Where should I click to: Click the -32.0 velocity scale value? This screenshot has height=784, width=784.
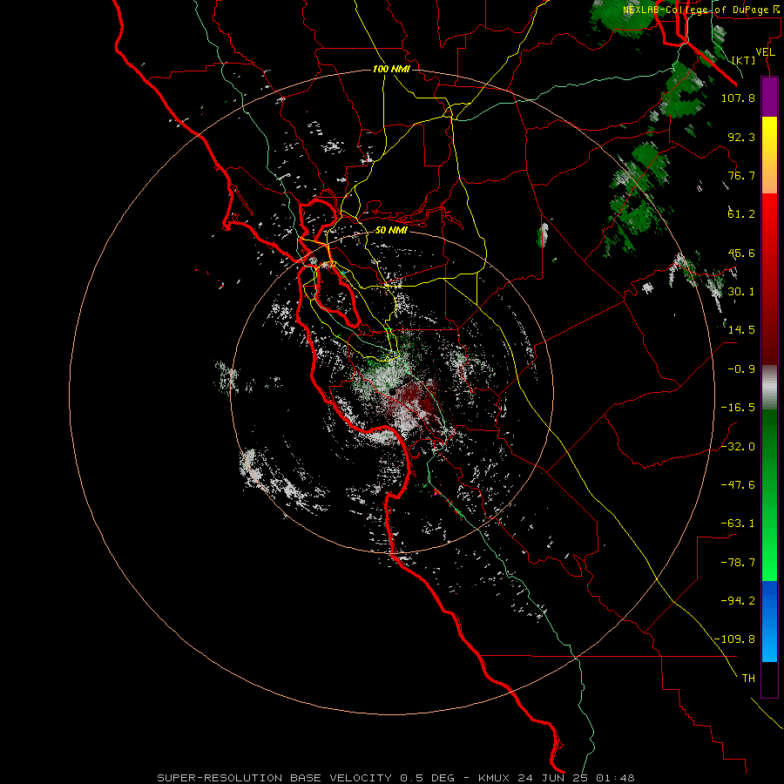tap(738, 446)
